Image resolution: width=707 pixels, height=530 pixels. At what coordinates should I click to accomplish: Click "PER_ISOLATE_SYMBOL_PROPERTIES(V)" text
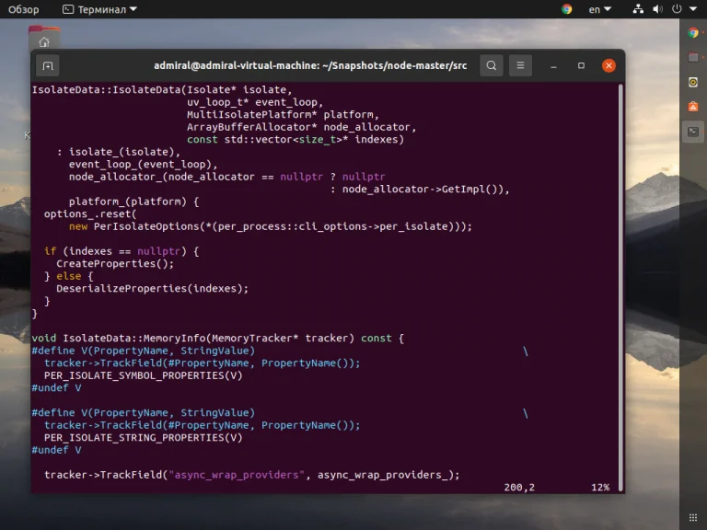point(144,375)
